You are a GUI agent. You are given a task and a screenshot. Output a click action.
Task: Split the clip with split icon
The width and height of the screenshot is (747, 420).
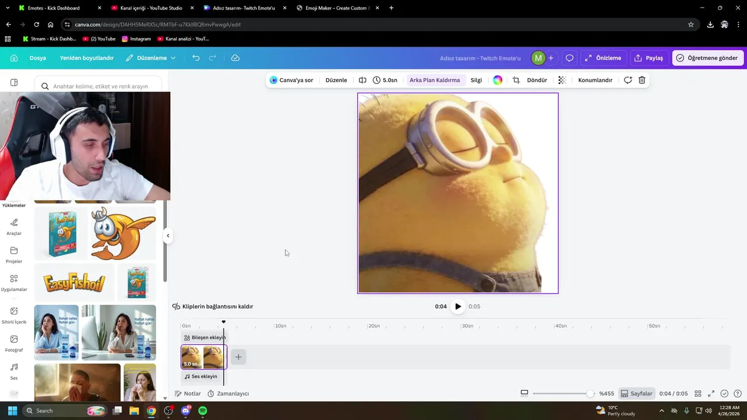click(x=362, y=80)
